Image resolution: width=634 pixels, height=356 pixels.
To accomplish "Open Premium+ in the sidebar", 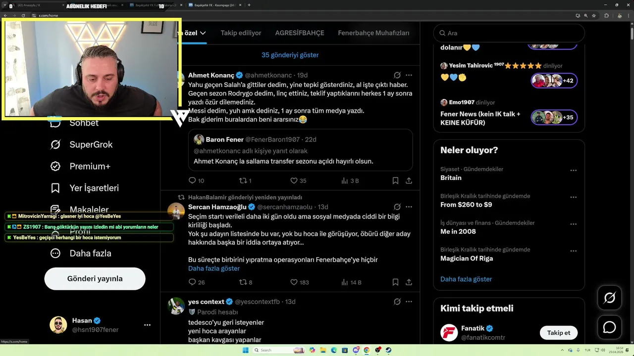I will (x=80, y=166).
